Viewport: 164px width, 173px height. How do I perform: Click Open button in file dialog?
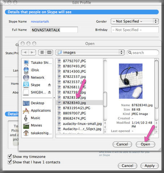[146, 144]
